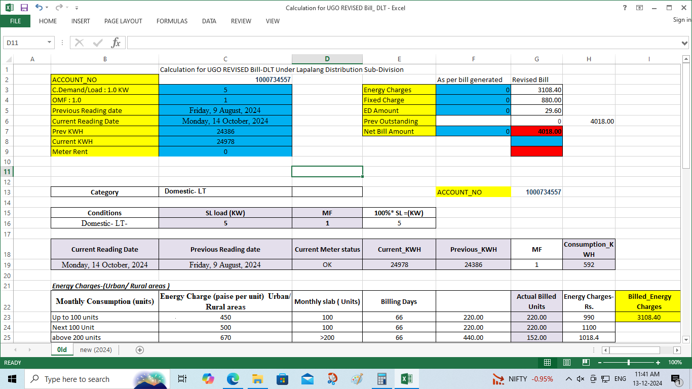Select cell containing Net Bill Amount 4018.00
This screenshot has height=389, width=692.
click(x=536, y=131)
